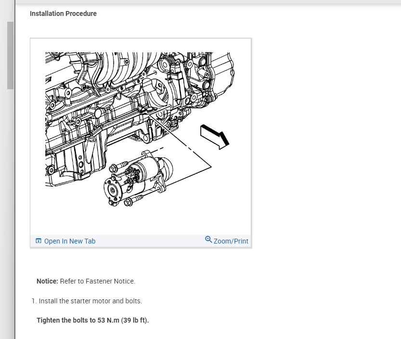Click 'Install the starter motor and bolts' step
The width and height of the screenshot is (401, 339).
point(87,301)
